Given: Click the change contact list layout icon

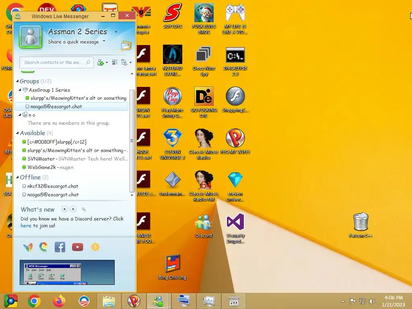Looking at the screenshot, I should (115, 62).
